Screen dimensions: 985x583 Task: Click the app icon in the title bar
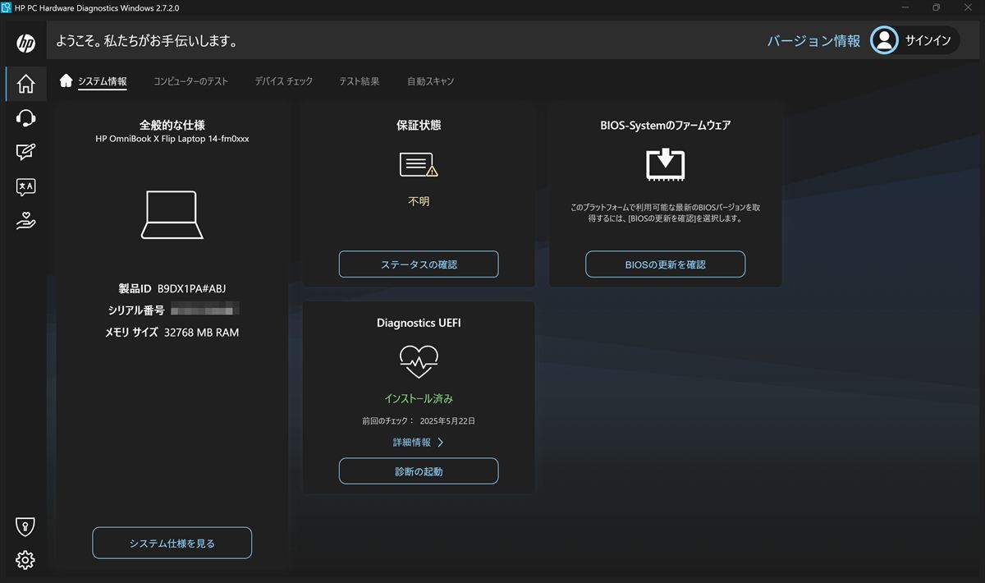(x=7, y=7)
